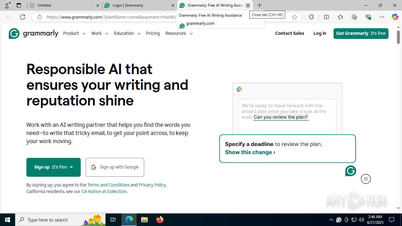Open the Favorites list

[340, 17]
